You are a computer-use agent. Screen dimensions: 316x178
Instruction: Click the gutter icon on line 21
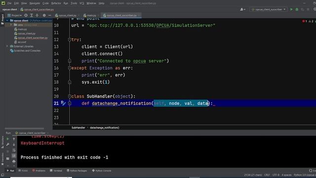63,103
